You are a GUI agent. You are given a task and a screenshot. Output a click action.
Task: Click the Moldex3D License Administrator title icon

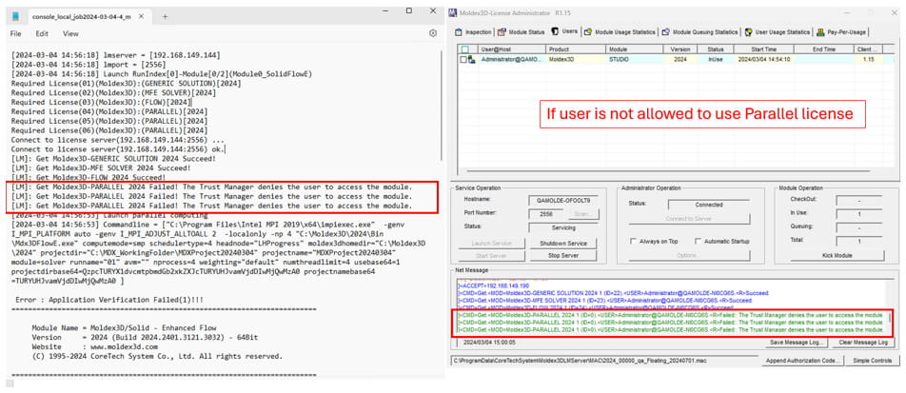coord(454,11)
